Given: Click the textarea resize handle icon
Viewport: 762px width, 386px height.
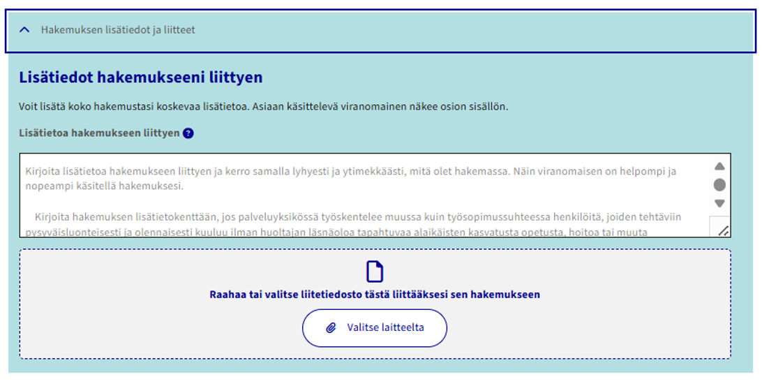Looking at the screenshot, I should pyautogui.click(x=722, y=229).
